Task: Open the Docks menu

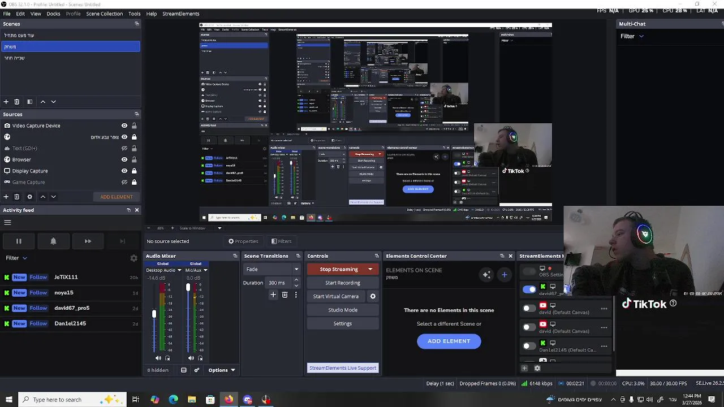Action: tap(53, 14)
